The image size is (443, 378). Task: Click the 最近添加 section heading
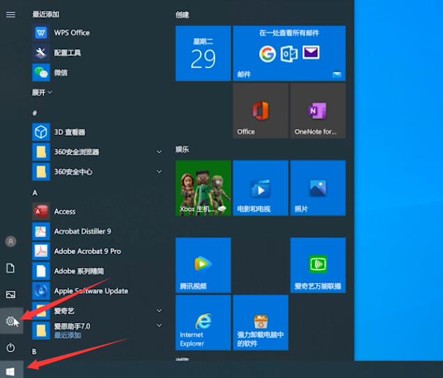click(46, 14)
